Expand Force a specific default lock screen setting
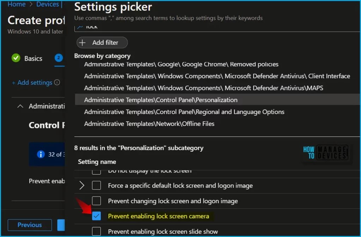This screenshot has height=237, width=361. 82,186
